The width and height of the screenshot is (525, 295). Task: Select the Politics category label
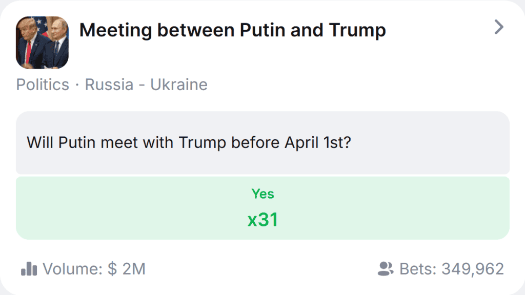click(42, 85)
